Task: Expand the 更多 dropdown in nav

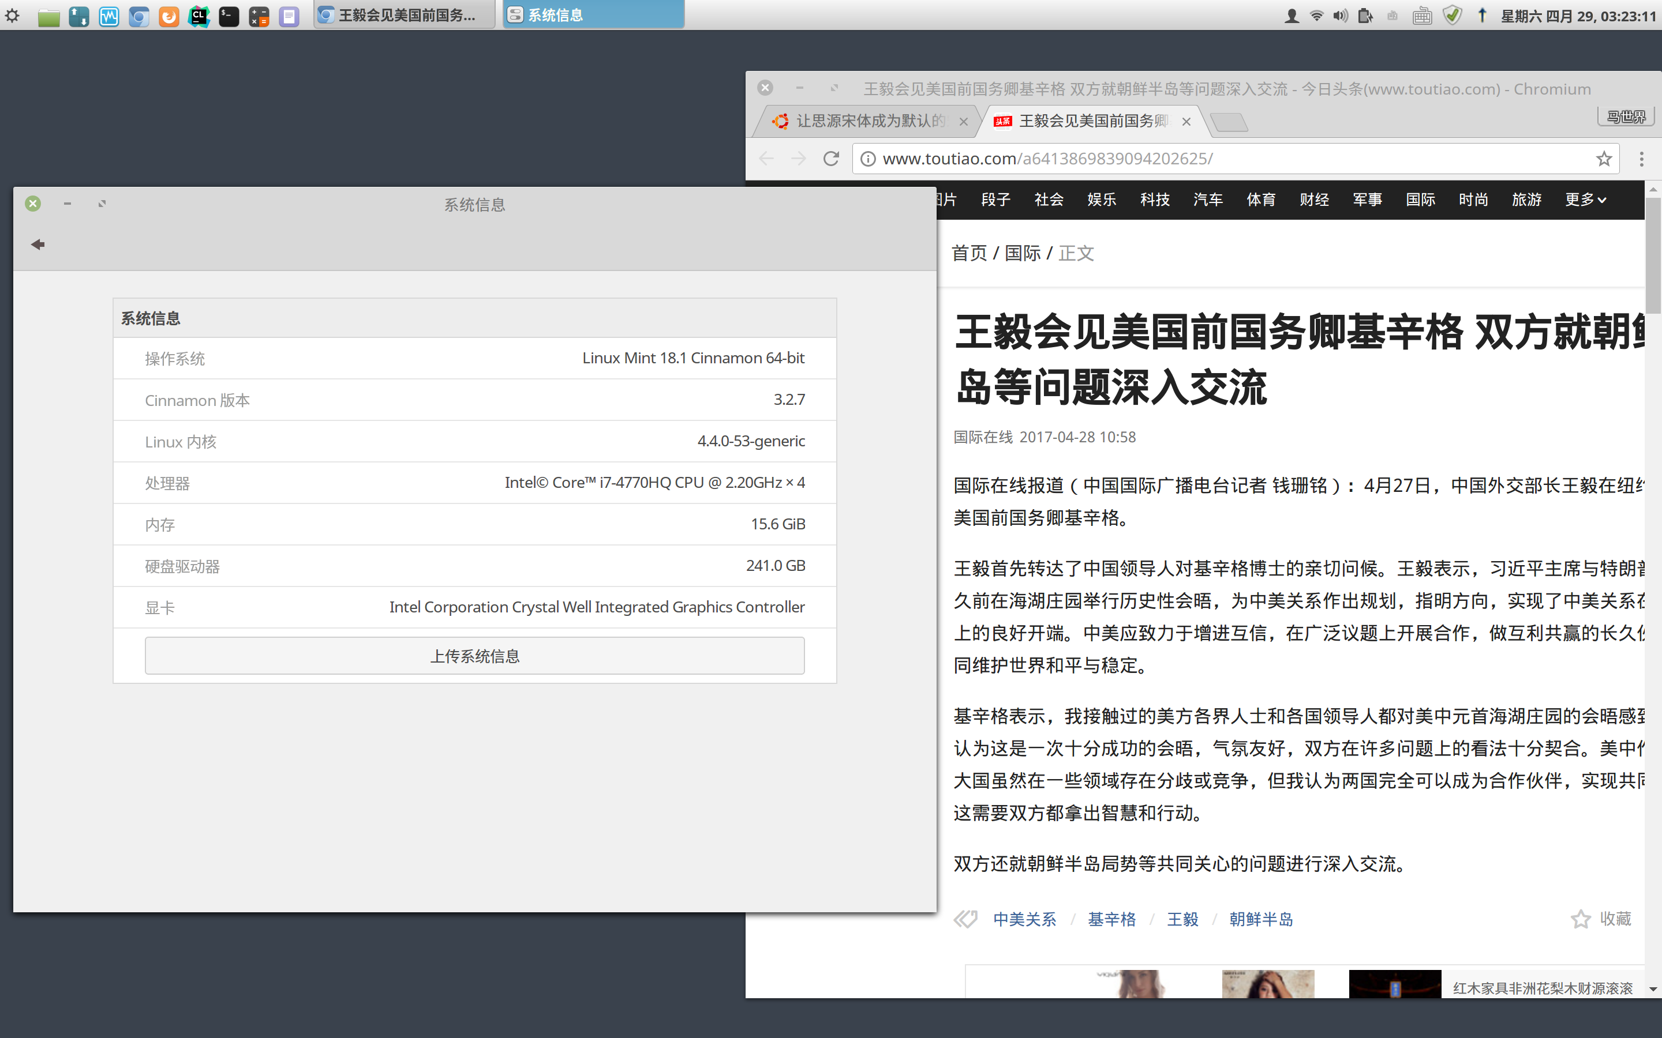Action: pos(1585,199)
